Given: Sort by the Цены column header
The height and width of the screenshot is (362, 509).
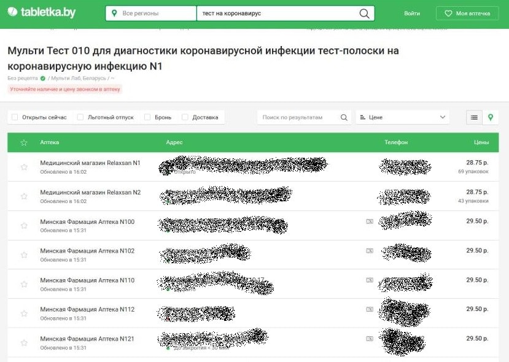Looking at the screenshot, I should pyautogui.click(x=481, y=142).
